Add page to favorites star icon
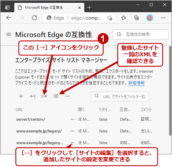172x167 pixels. [x=110, y=18]
